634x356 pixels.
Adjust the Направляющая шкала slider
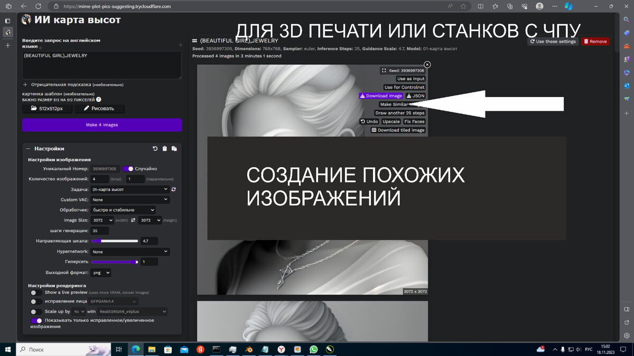116,241
